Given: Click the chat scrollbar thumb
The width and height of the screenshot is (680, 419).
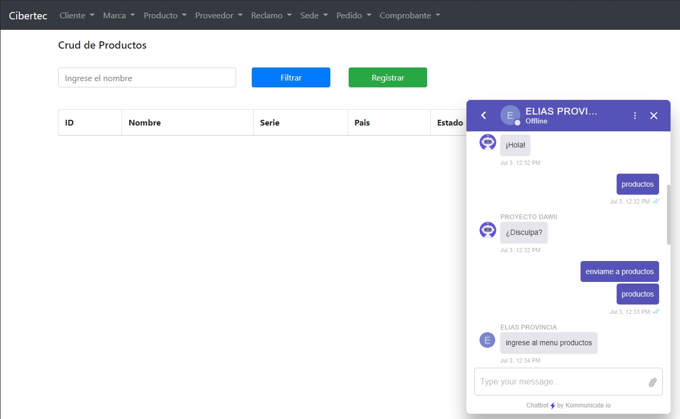Looking at the screenshot, I should tap(668, 214).
